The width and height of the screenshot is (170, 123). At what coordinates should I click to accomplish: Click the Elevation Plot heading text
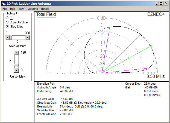tap(46, 84)
